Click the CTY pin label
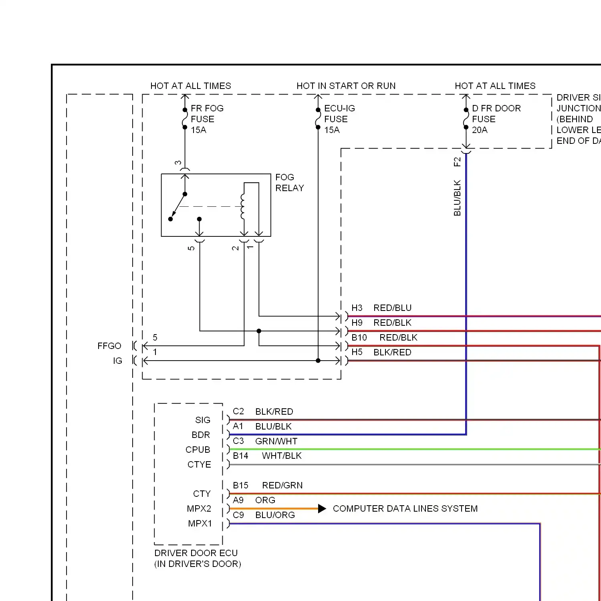 pyautogui.click(x=202, y=494)
